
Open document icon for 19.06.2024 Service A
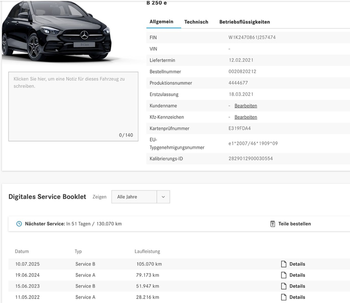pos(283,275)
